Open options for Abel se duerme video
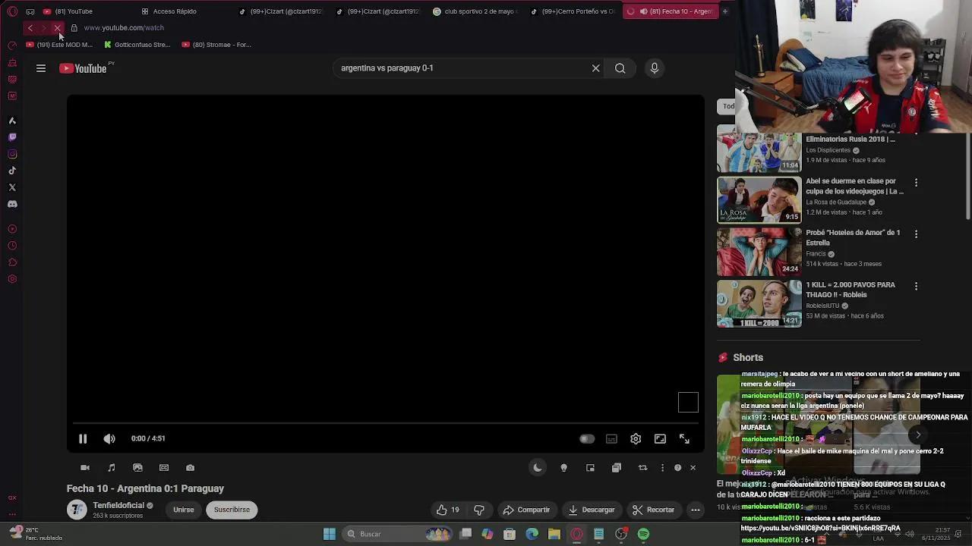972x546 pixels. [x=916, y=183]
